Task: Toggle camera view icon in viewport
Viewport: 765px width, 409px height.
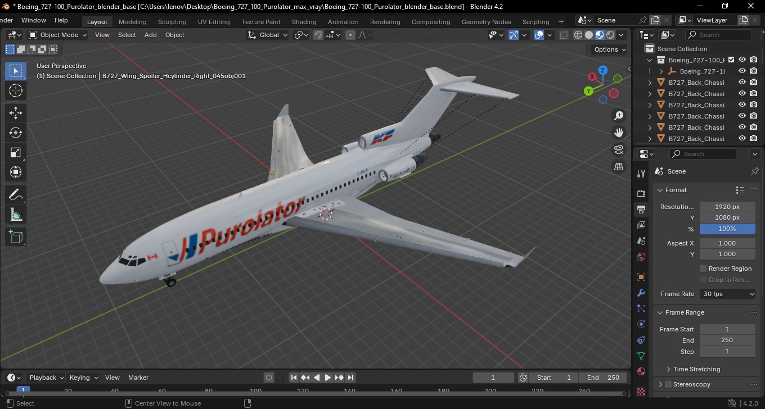Action: (619, 149)
